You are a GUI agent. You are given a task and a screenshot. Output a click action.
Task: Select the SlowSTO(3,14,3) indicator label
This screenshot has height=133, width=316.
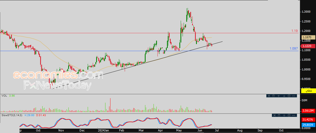[12, 115]
